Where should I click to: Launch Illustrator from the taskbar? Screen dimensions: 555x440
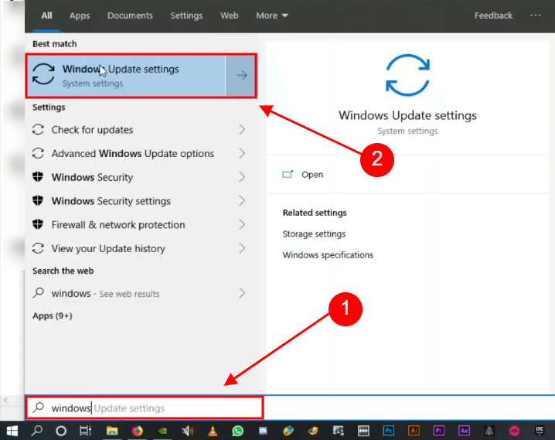pyautogui.click(x=414, y=431)
